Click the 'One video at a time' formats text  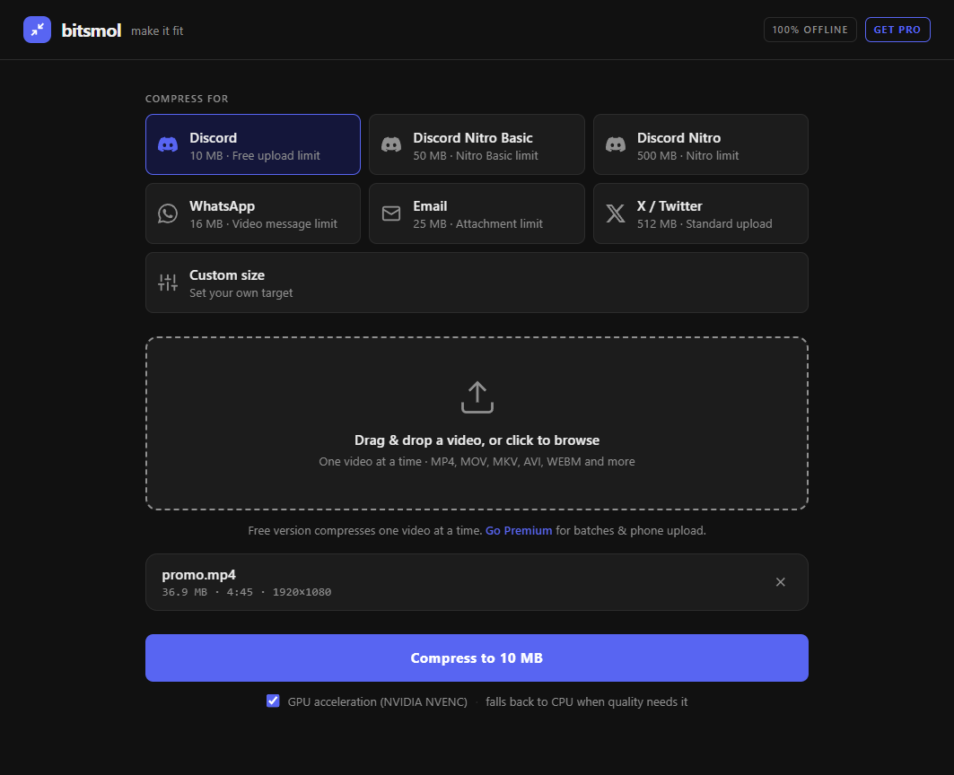pos(477,462)
